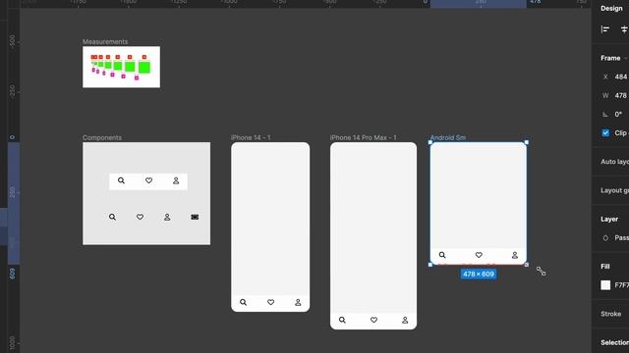Select the Measurements frame label
The width and height of the screenshot is (629, 353).
(x=105, y=41)
